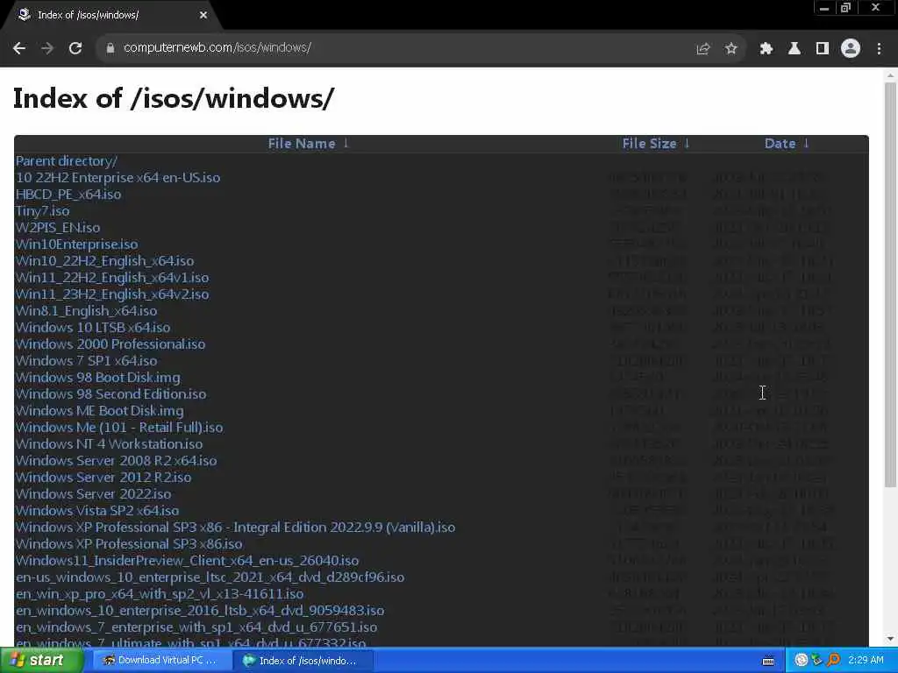898x673 pixels.
Task: Sort by File Size column header
Action: (x=656, y=144)
